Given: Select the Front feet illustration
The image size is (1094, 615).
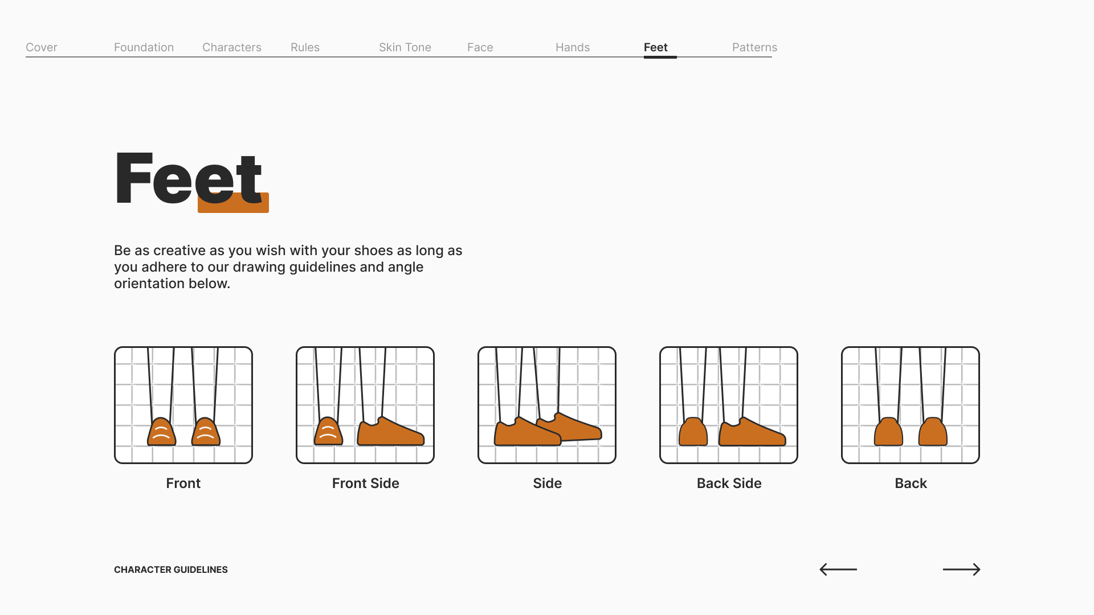Looking at the screenshot, I should tap(183, 405).
